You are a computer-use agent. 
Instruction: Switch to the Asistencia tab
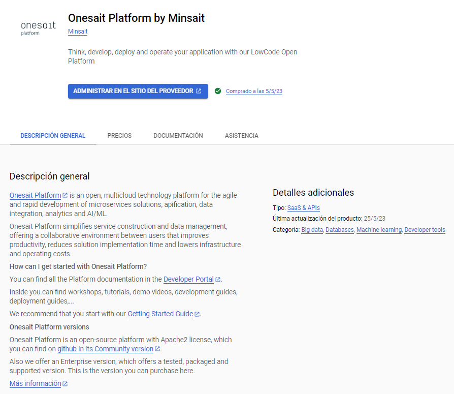242,135
